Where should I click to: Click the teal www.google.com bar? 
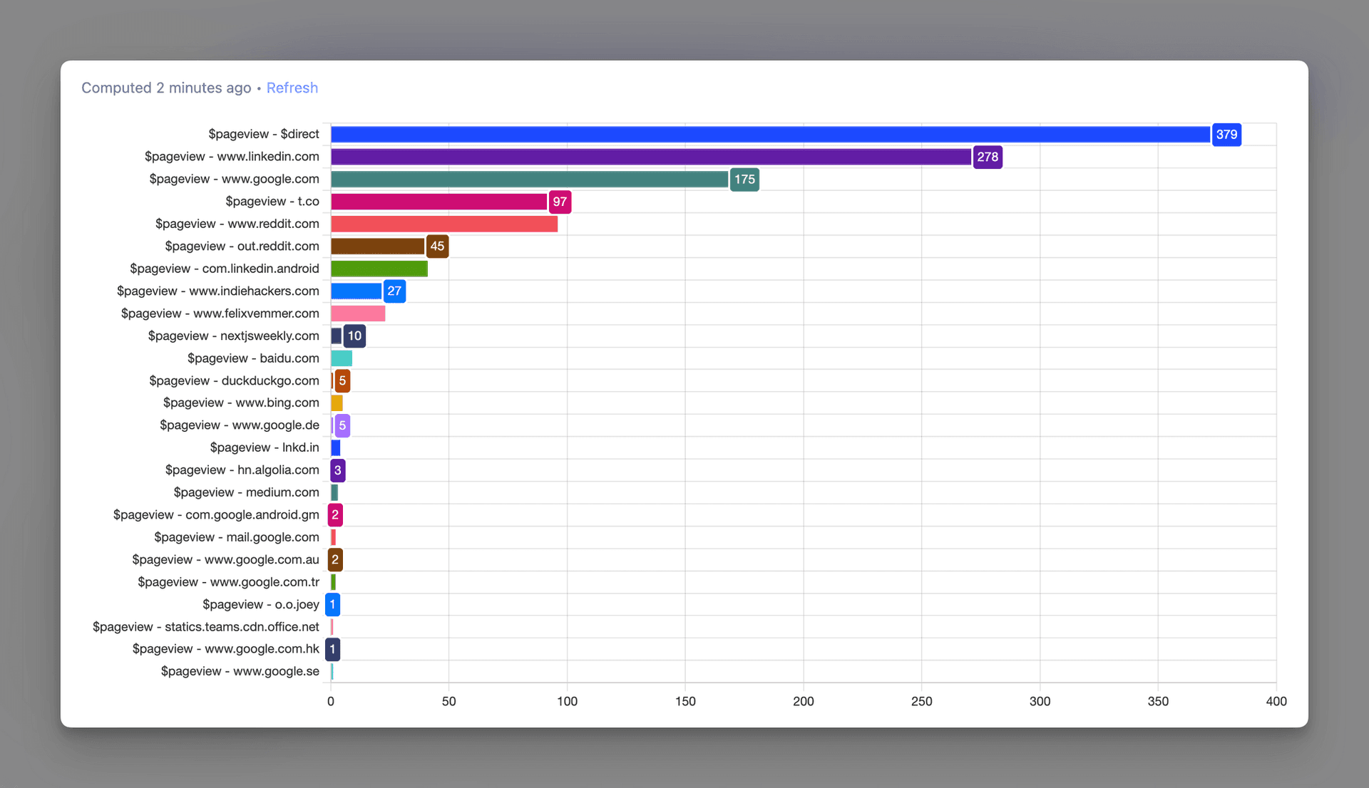pos(529,180)
